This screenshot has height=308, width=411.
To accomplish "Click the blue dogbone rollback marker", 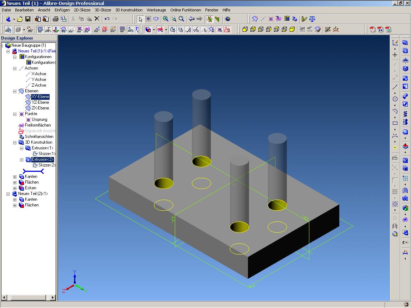I will pyautogui.click(x=33, y=171).
